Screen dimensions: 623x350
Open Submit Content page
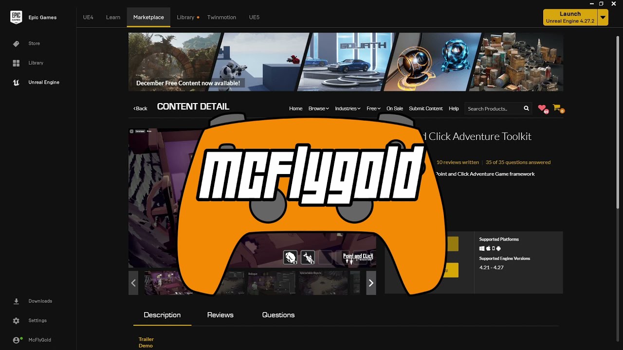(426, 108)
